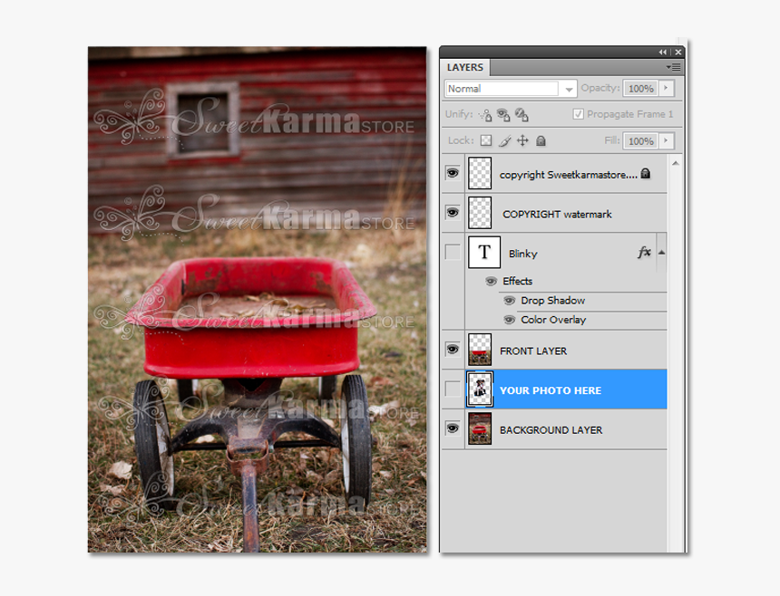The width and height of the screenshot is (780, 596).
Task: Open the Layers panel options menu
Action: [x=674, y=67]
